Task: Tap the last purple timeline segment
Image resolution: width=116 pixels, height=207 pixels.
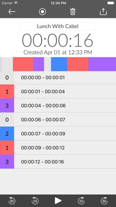Action: (102, 64)
